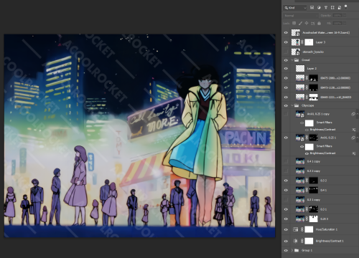Screen dimensions: 359x258
Task: Select black mask thumbnail of layer 0.3 2
Action: (314, 181)
